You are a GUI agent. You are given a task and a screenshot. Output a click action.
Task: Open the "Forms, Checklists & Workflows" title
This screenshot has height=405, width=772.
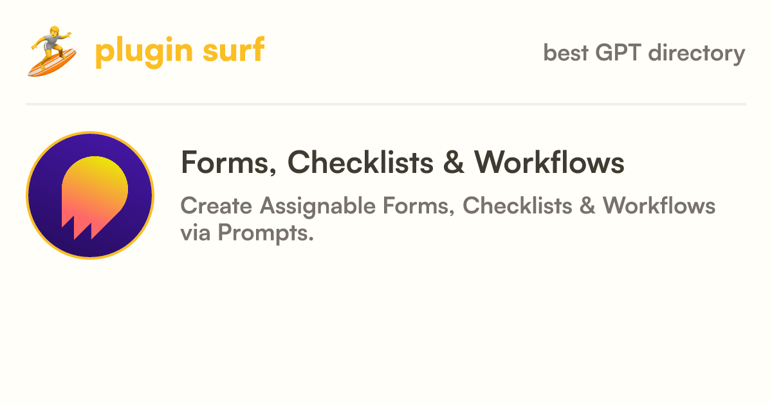tap(403, 163)
